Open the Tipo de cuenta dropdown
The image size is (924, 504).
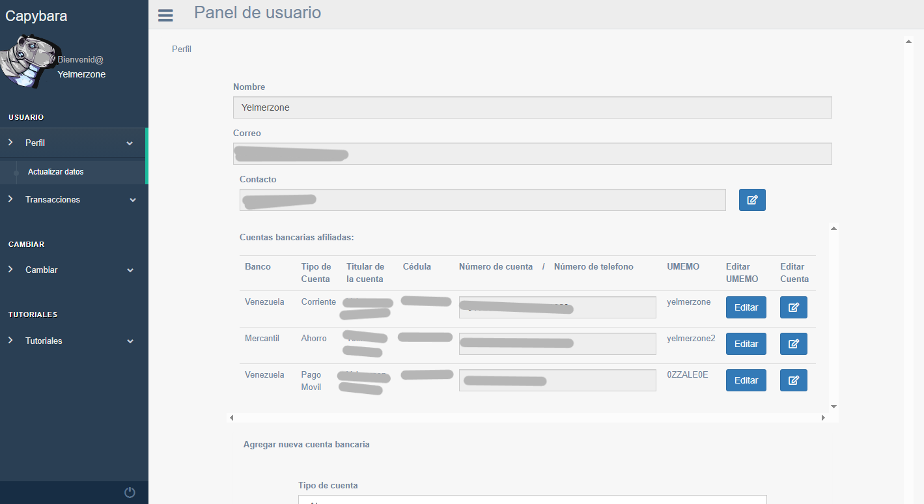click(533, 499)
